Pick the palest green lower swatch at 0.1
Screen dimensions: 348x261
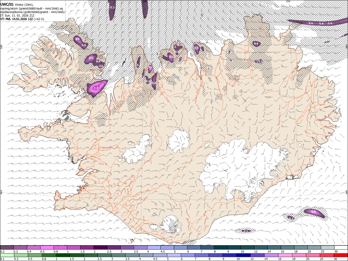coord(7,255)
